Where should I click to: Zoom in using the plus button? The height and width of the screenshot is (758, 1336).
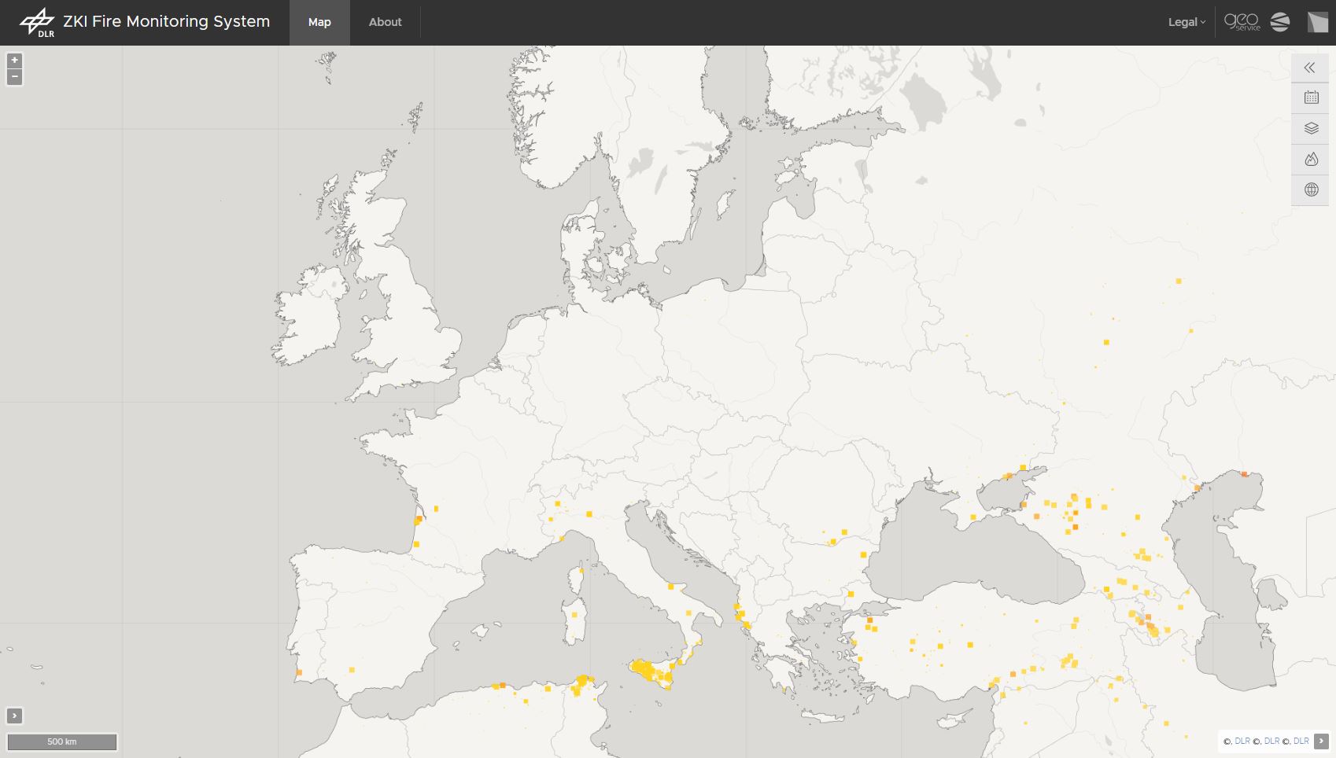[x=14, y=61]
